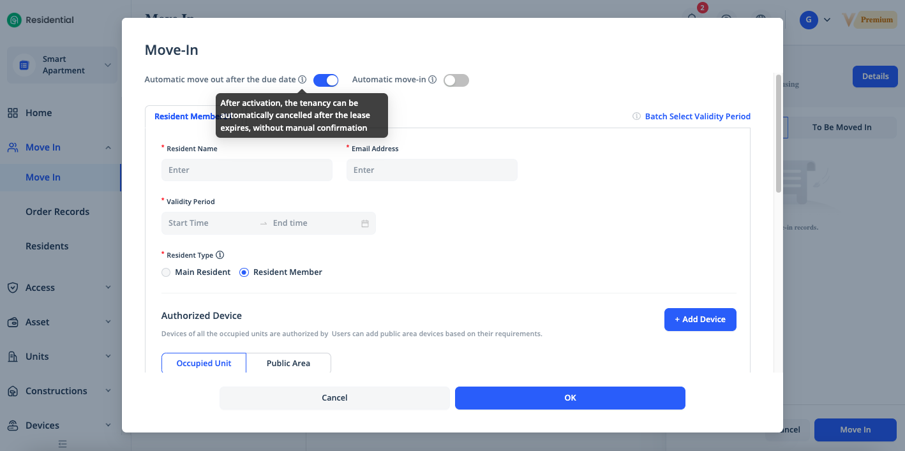Click info icon next to Automatic move-in
Image resolution: width=905 pixels, height=451 pixels.
coord(432,80)
